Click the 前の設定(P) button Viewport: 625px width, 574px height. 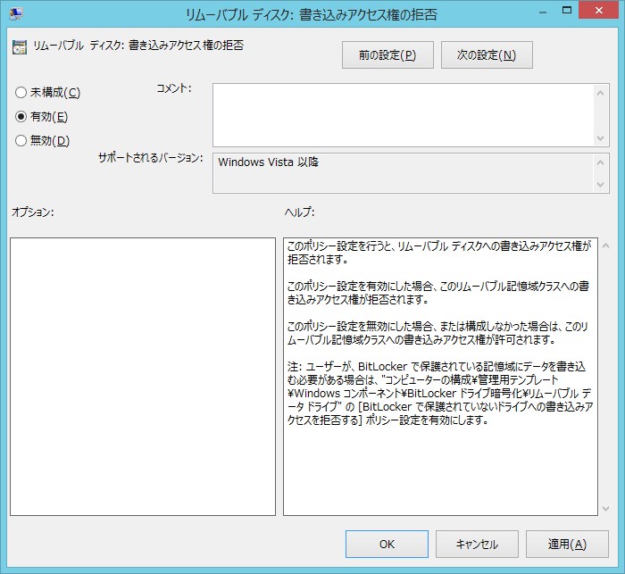387,55
